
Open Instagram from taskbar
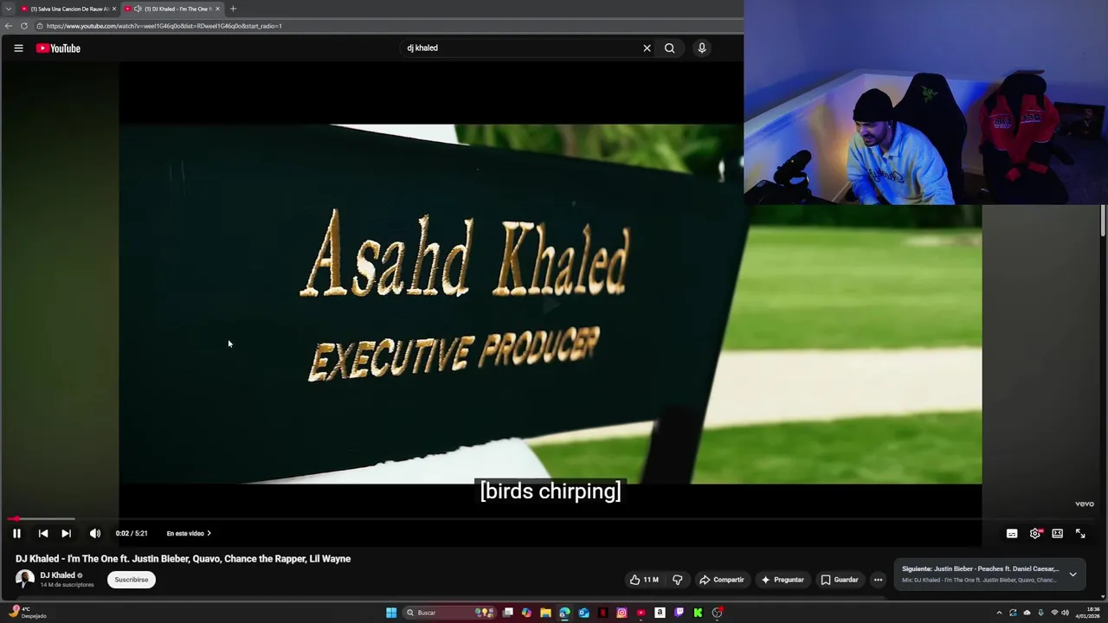click(622, 613)
